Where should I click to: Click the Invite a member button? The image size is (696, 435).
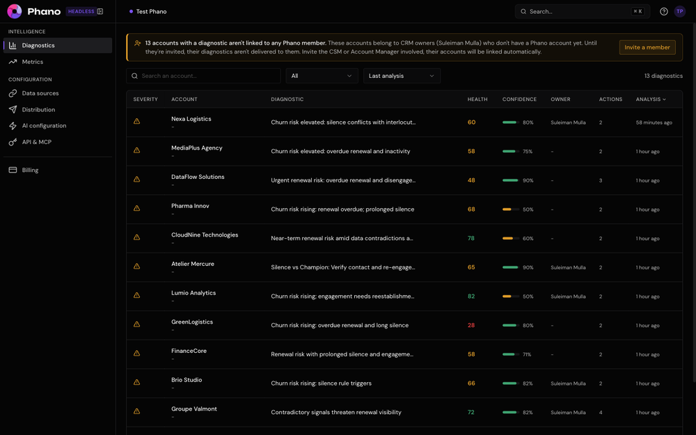(647, 47)
